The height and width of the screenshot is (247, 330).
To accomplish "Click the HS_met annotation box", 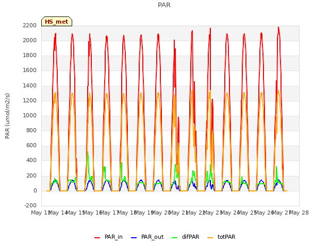I will [x=57, y=22].
